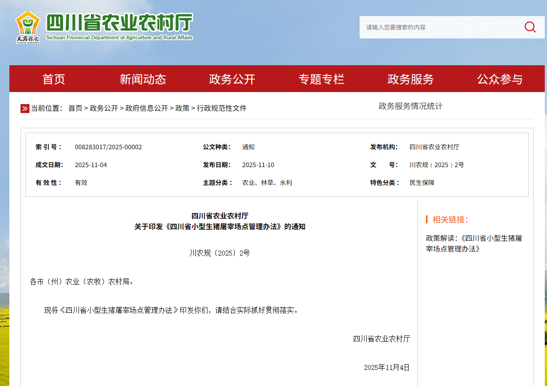Click the 四川省农业农村厅 publisher value
This screenshot has width=547, height=386.
[434, 147]
